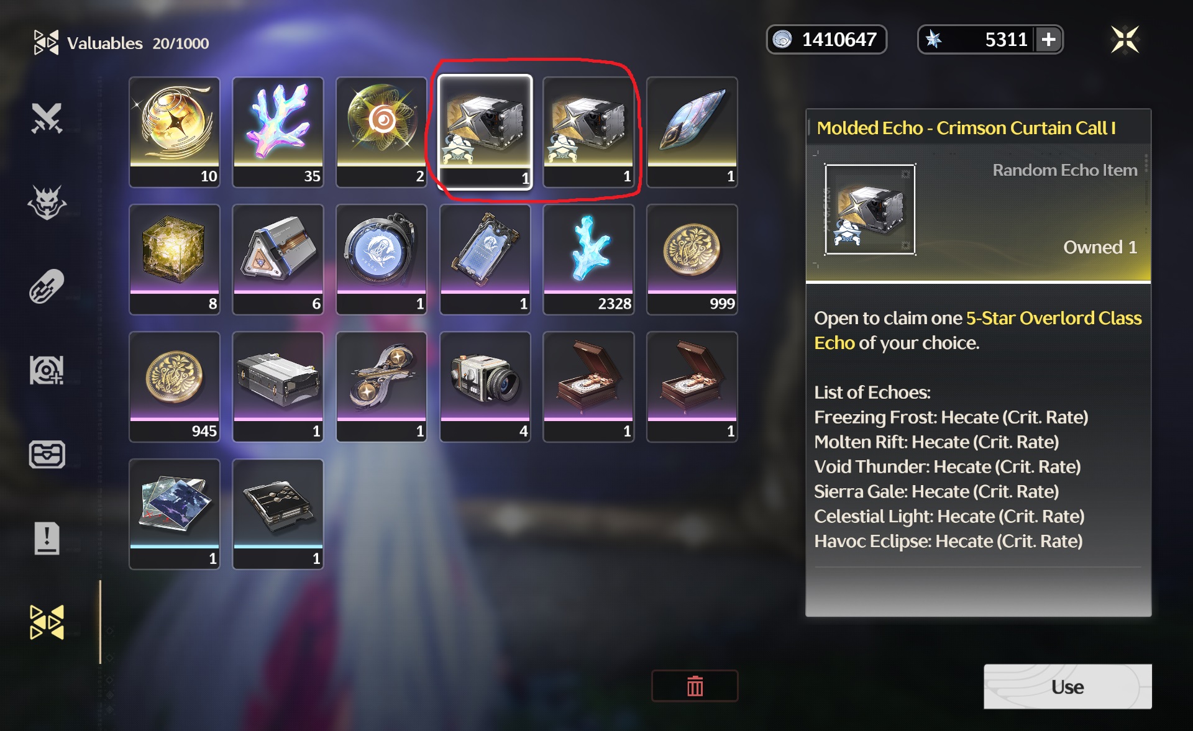The height and width of the screenshot is (731, 1193).
Task: Use the Molded Echo item
Action: 1067,686
